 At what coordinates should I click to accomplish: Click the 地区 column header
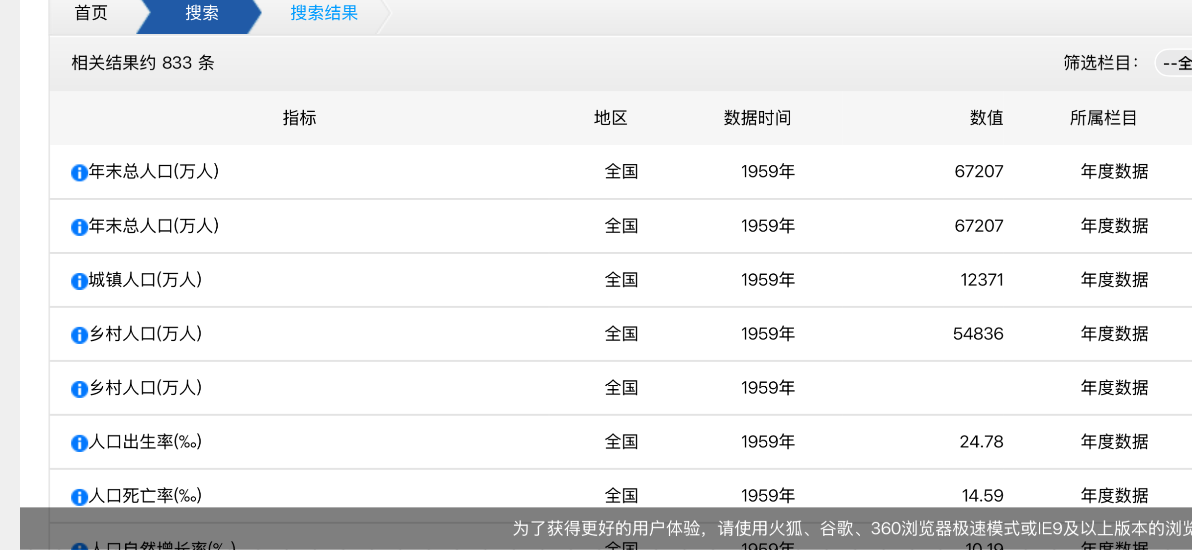point(610,118)
